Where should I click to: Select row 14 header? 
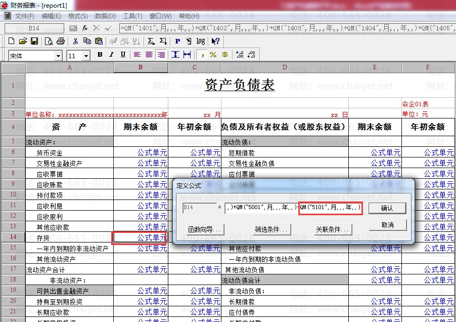click(13, 237)
